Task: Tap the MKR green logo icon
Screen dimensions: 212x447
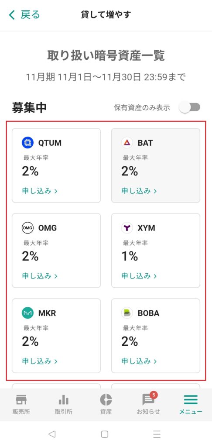Action: (x=27, y=313)
